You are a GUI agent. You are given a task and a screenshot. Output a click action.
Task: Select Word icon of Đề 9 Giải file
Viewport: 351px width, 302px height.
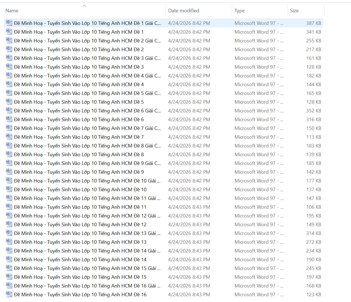[x=9, y=163]
